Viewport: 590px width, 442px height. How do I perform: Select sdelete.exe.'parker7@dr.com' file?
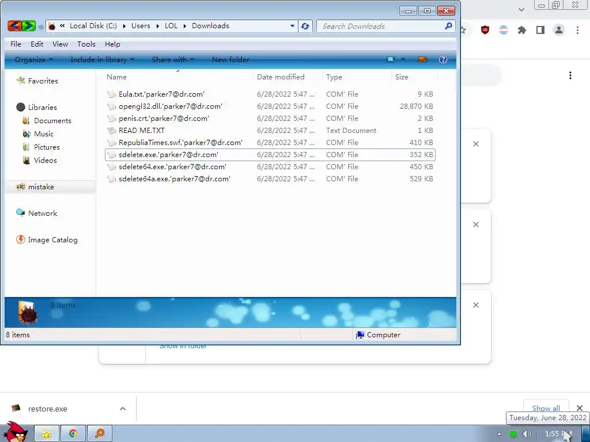tap(270, 154)
